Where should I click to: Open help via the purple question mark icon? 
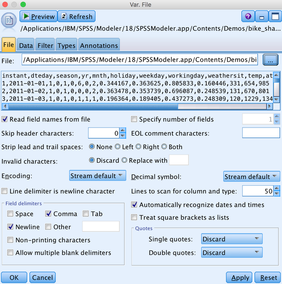(x=248, y=17)
